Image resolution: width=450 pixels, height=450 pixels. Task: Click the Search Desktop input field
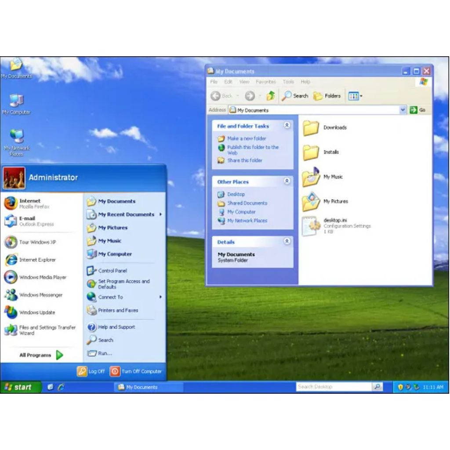pos(334,387)
